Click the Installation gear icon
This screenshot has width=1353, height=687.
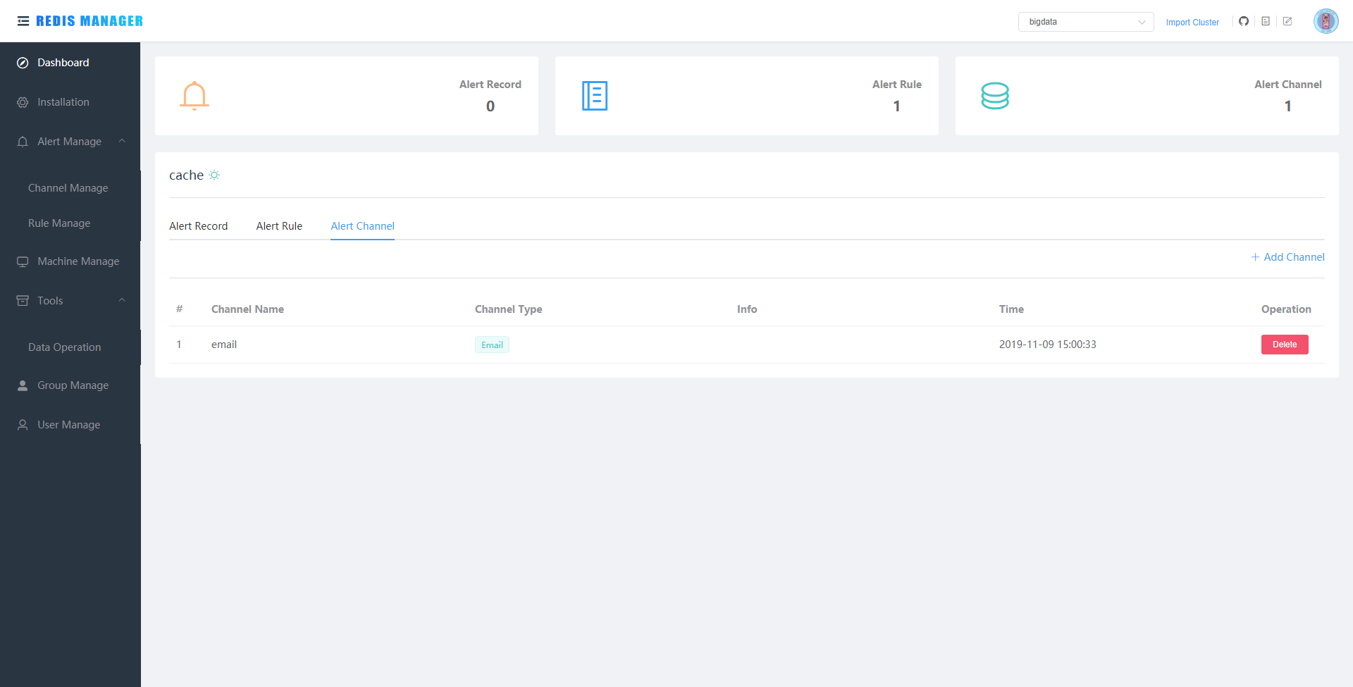pos(23,102)
